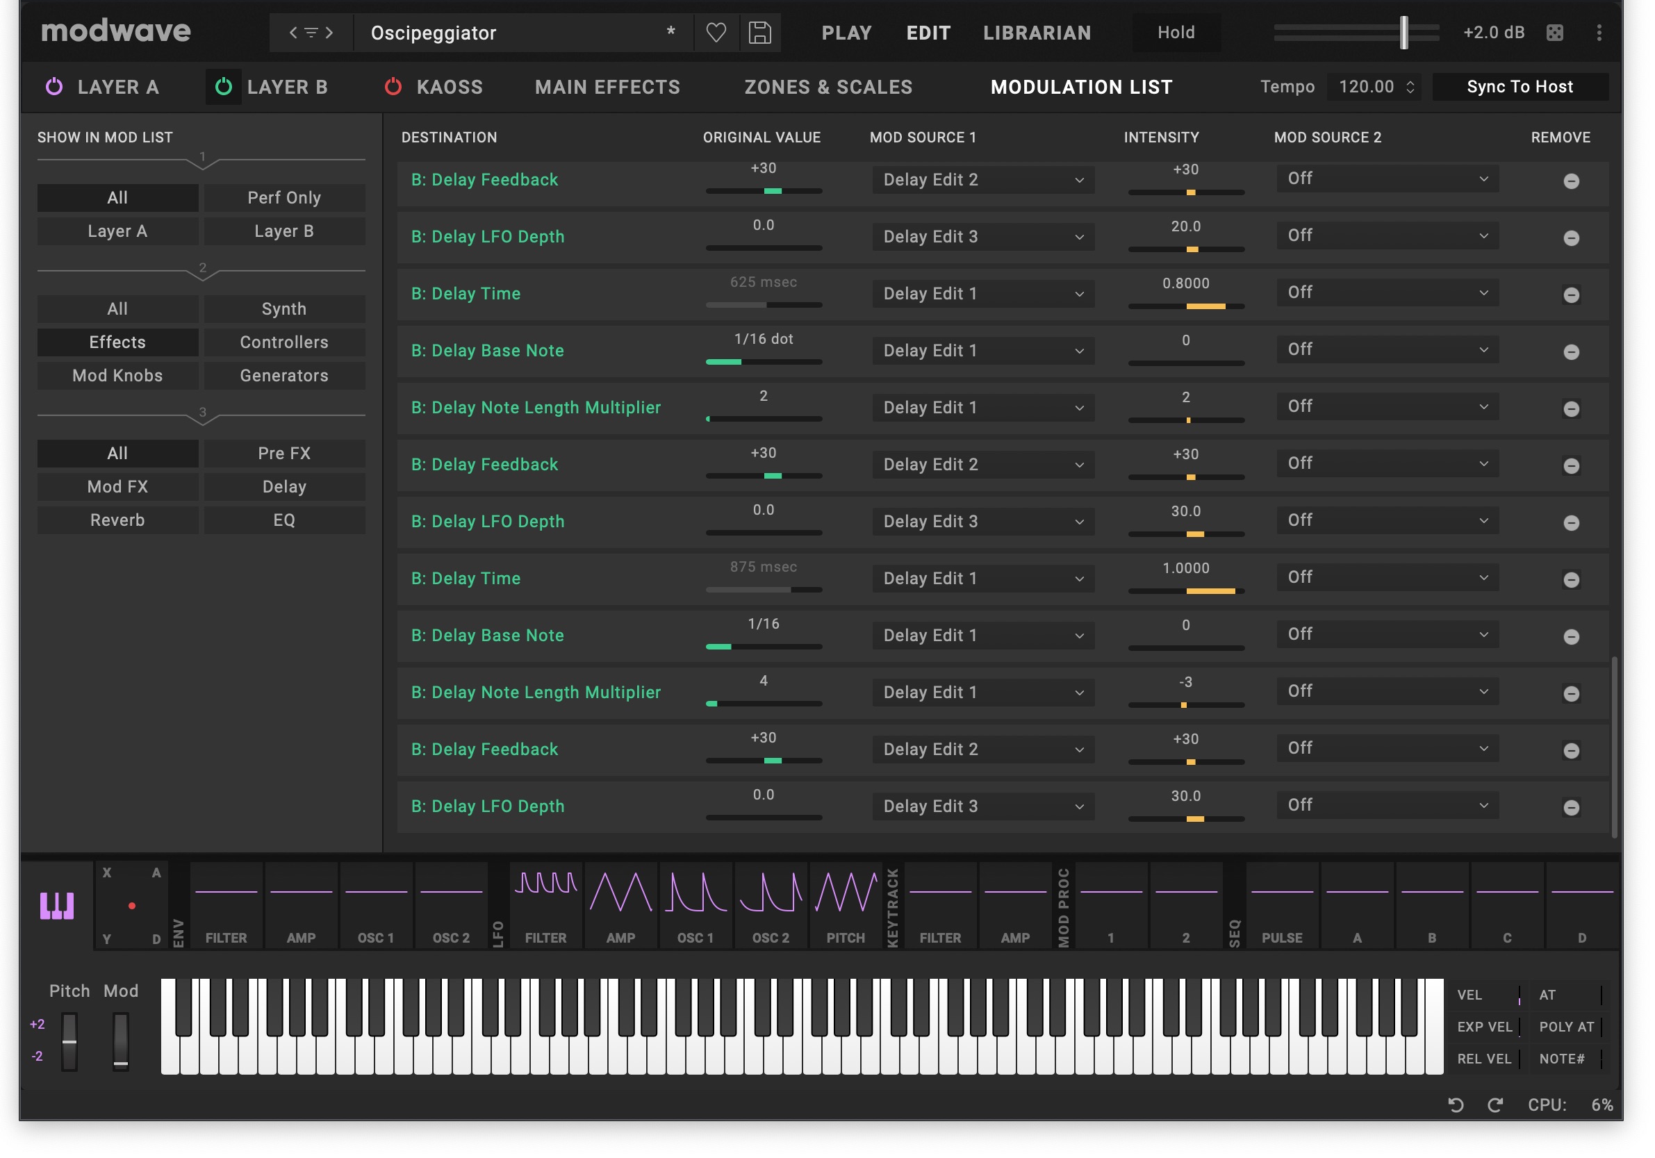Viewport: 1655px width, 1158px height.
Task: Toggle Layer B power button
Action: click(224, 88)
